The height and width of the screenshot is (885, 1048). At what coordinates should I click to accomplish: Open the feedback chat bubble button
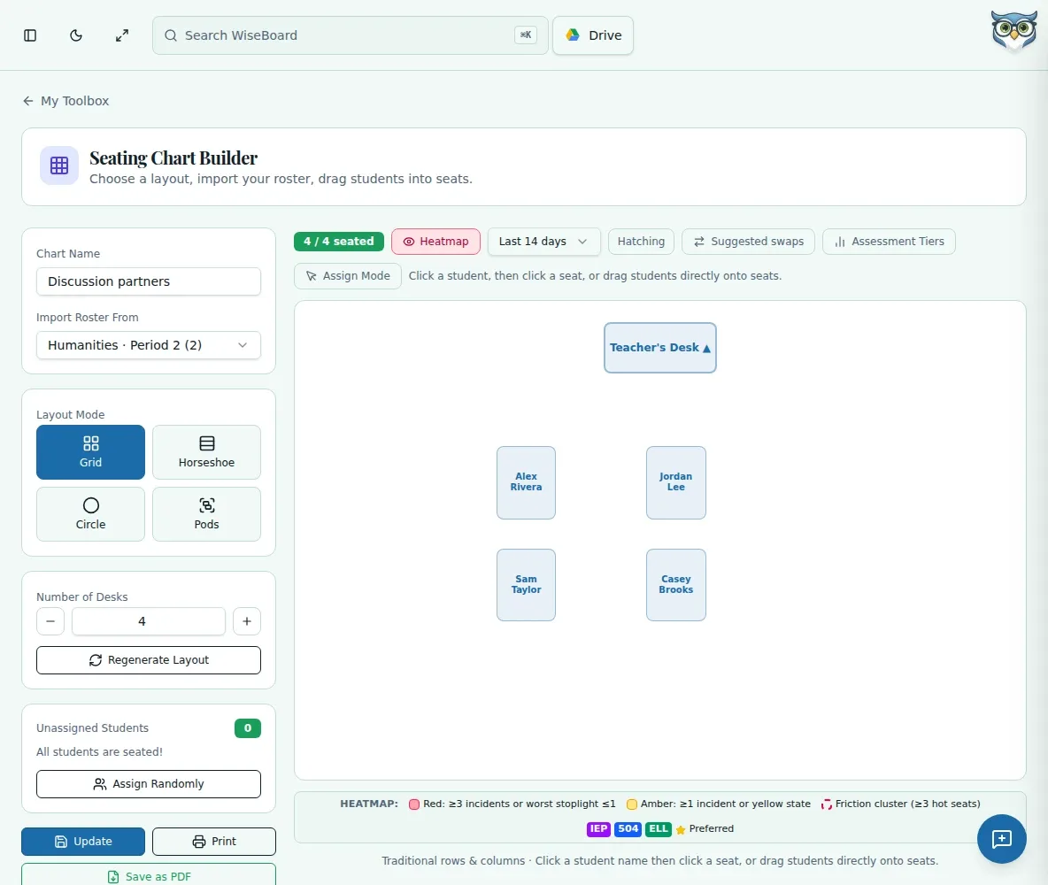(1001, 839)
